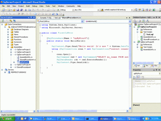Screen dimensions: 161x121
Task: Click the Add New Item toolbar icon
Action: (9, 10)
